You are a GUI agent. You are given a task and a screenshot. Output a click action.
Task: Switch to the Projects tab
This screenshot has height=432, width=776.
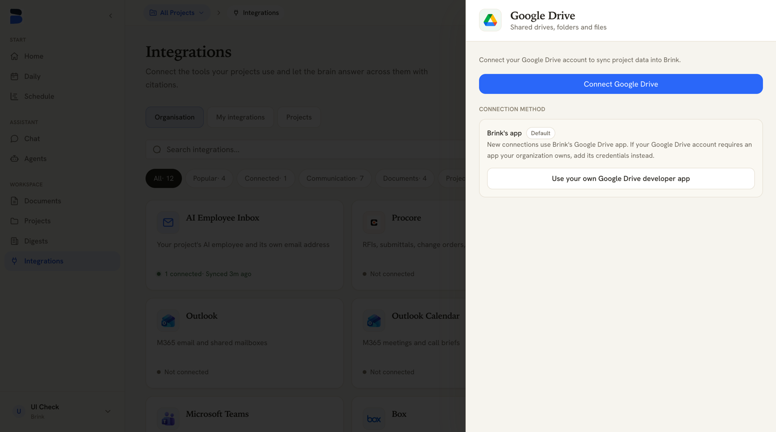299,117
